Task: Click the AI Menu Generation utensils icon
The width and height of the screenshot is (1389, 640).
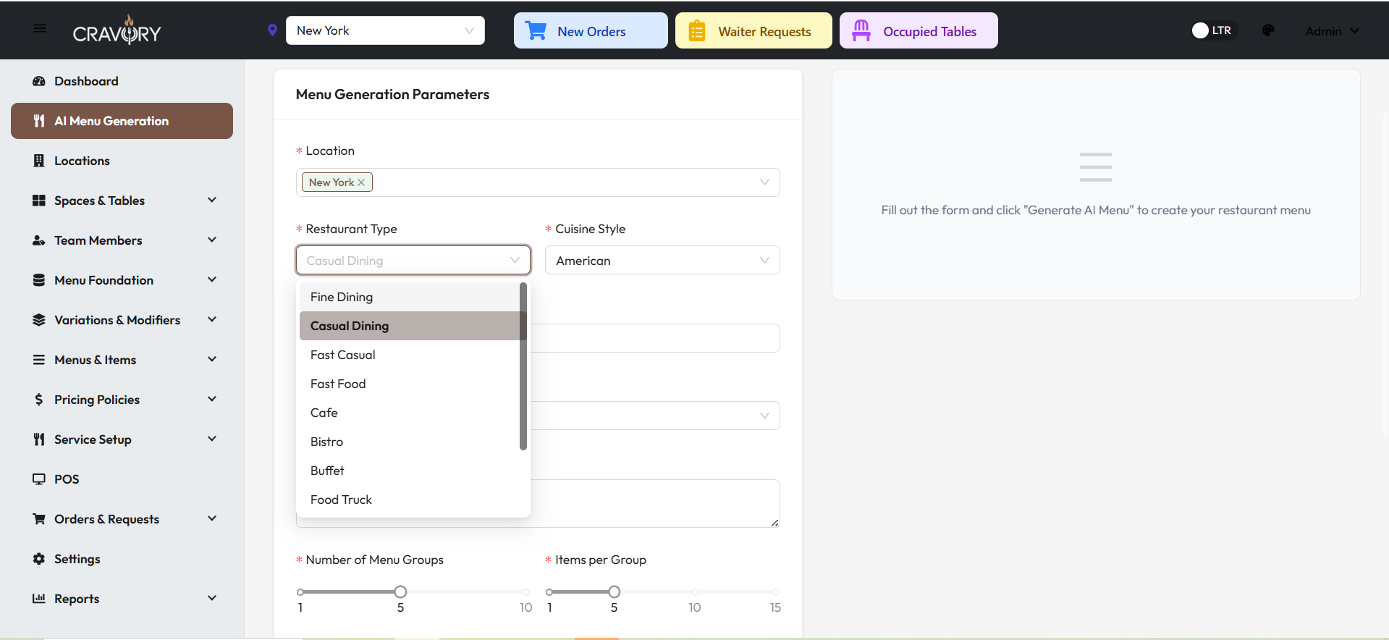Action: pos(39,121)
